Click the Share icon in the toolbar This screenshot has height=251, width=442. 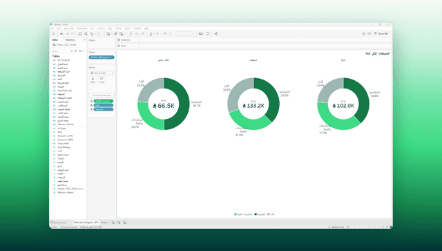pos(216,34)
